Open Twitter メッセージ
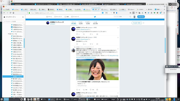 75,17
